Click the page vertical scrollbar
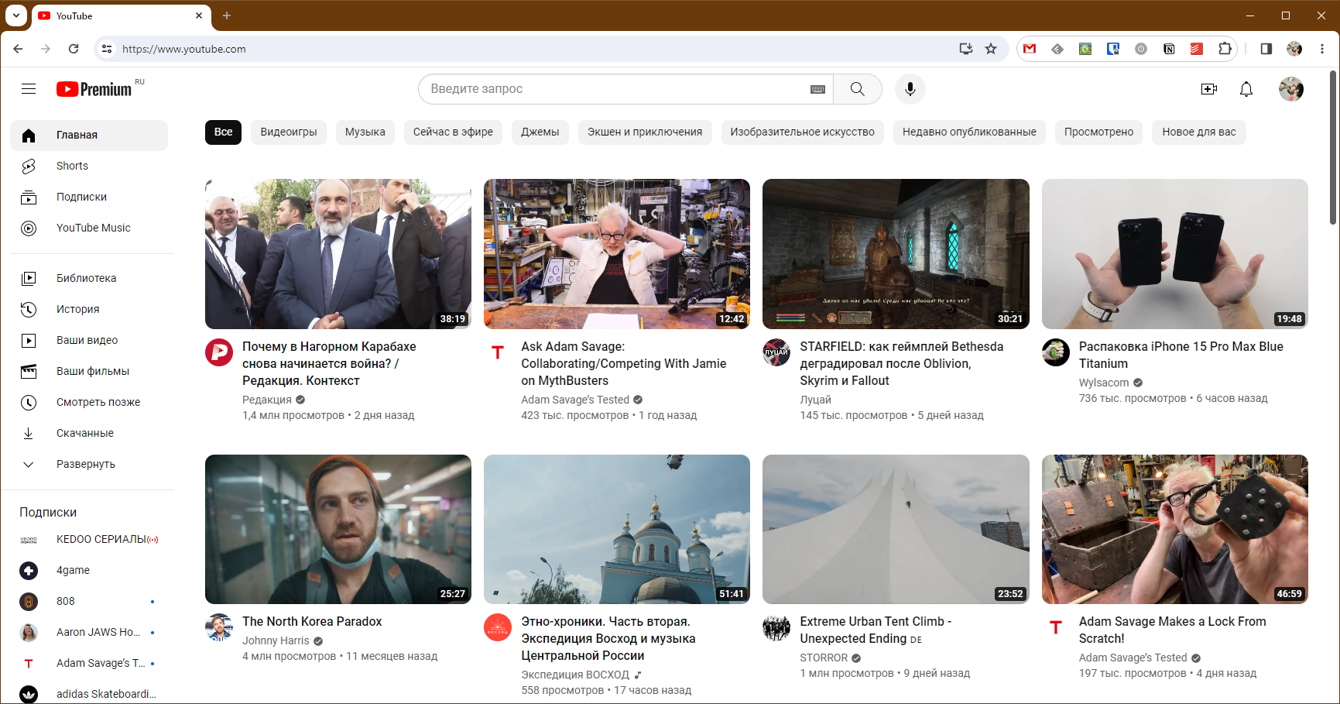This screenshot has height=704, width=1340. pyautogui.click(x=1333, y=147)
